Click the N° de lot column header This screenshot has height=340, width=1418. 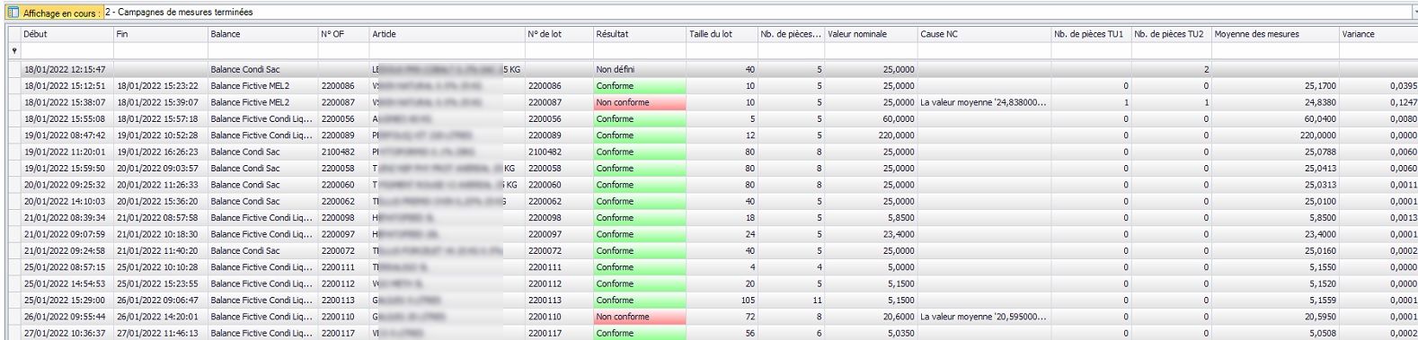[559, 34]
